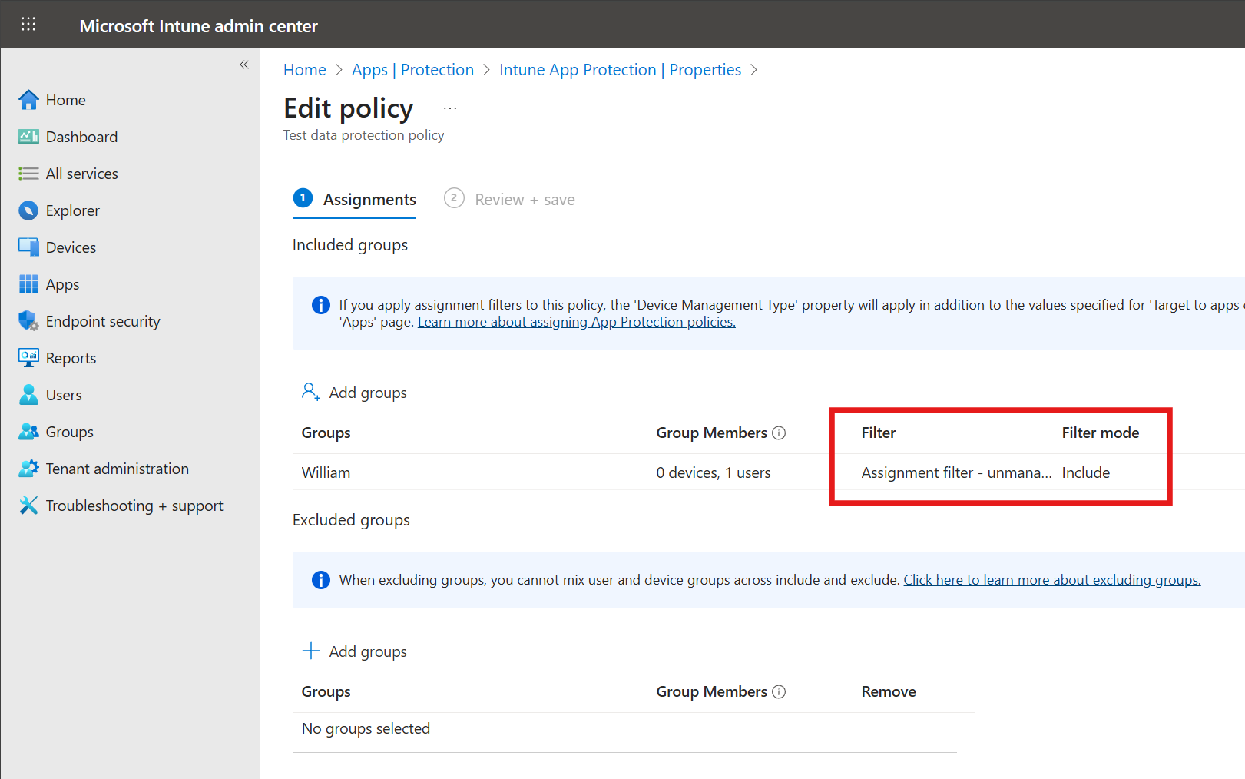This screenshot has height=779, width=1245.
Task: Go to Devices in left navigation
Action: [x=71, y=247]
